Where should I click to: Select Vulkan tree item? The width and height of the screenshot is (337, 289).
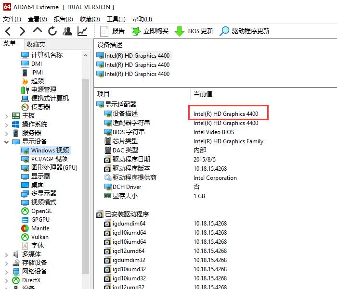tap(35, 237)
